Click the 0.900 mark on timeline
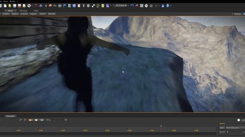The image size is (245, 137). [x=196, y=131]
